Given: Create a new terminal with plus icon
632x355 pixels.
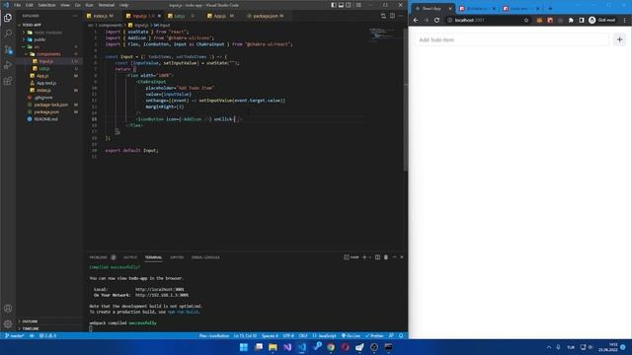Looking at the screenshot, I should 364,257.
